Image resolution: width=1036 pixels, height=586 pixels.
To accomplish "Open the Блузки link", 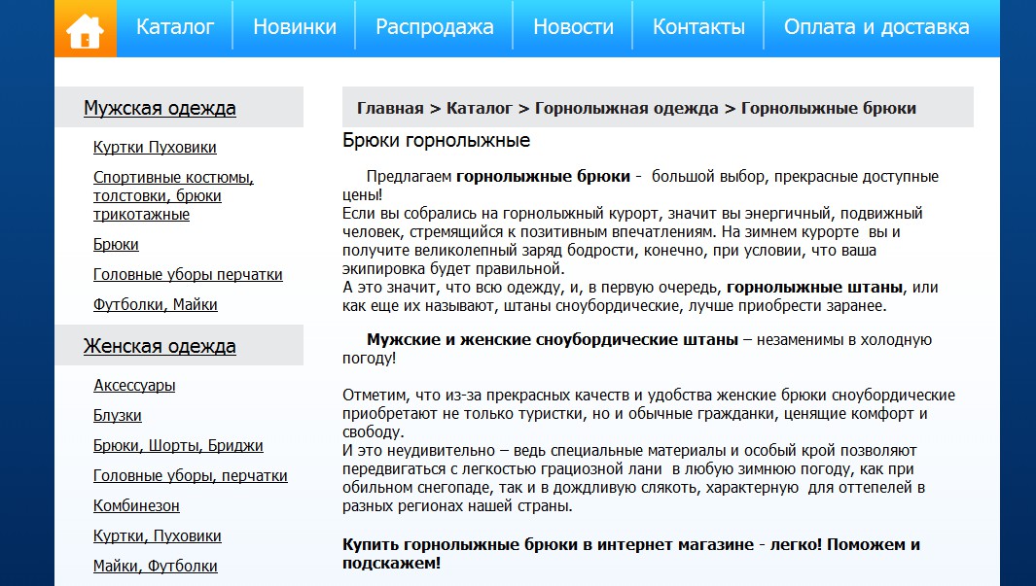I will coord(118,415).
